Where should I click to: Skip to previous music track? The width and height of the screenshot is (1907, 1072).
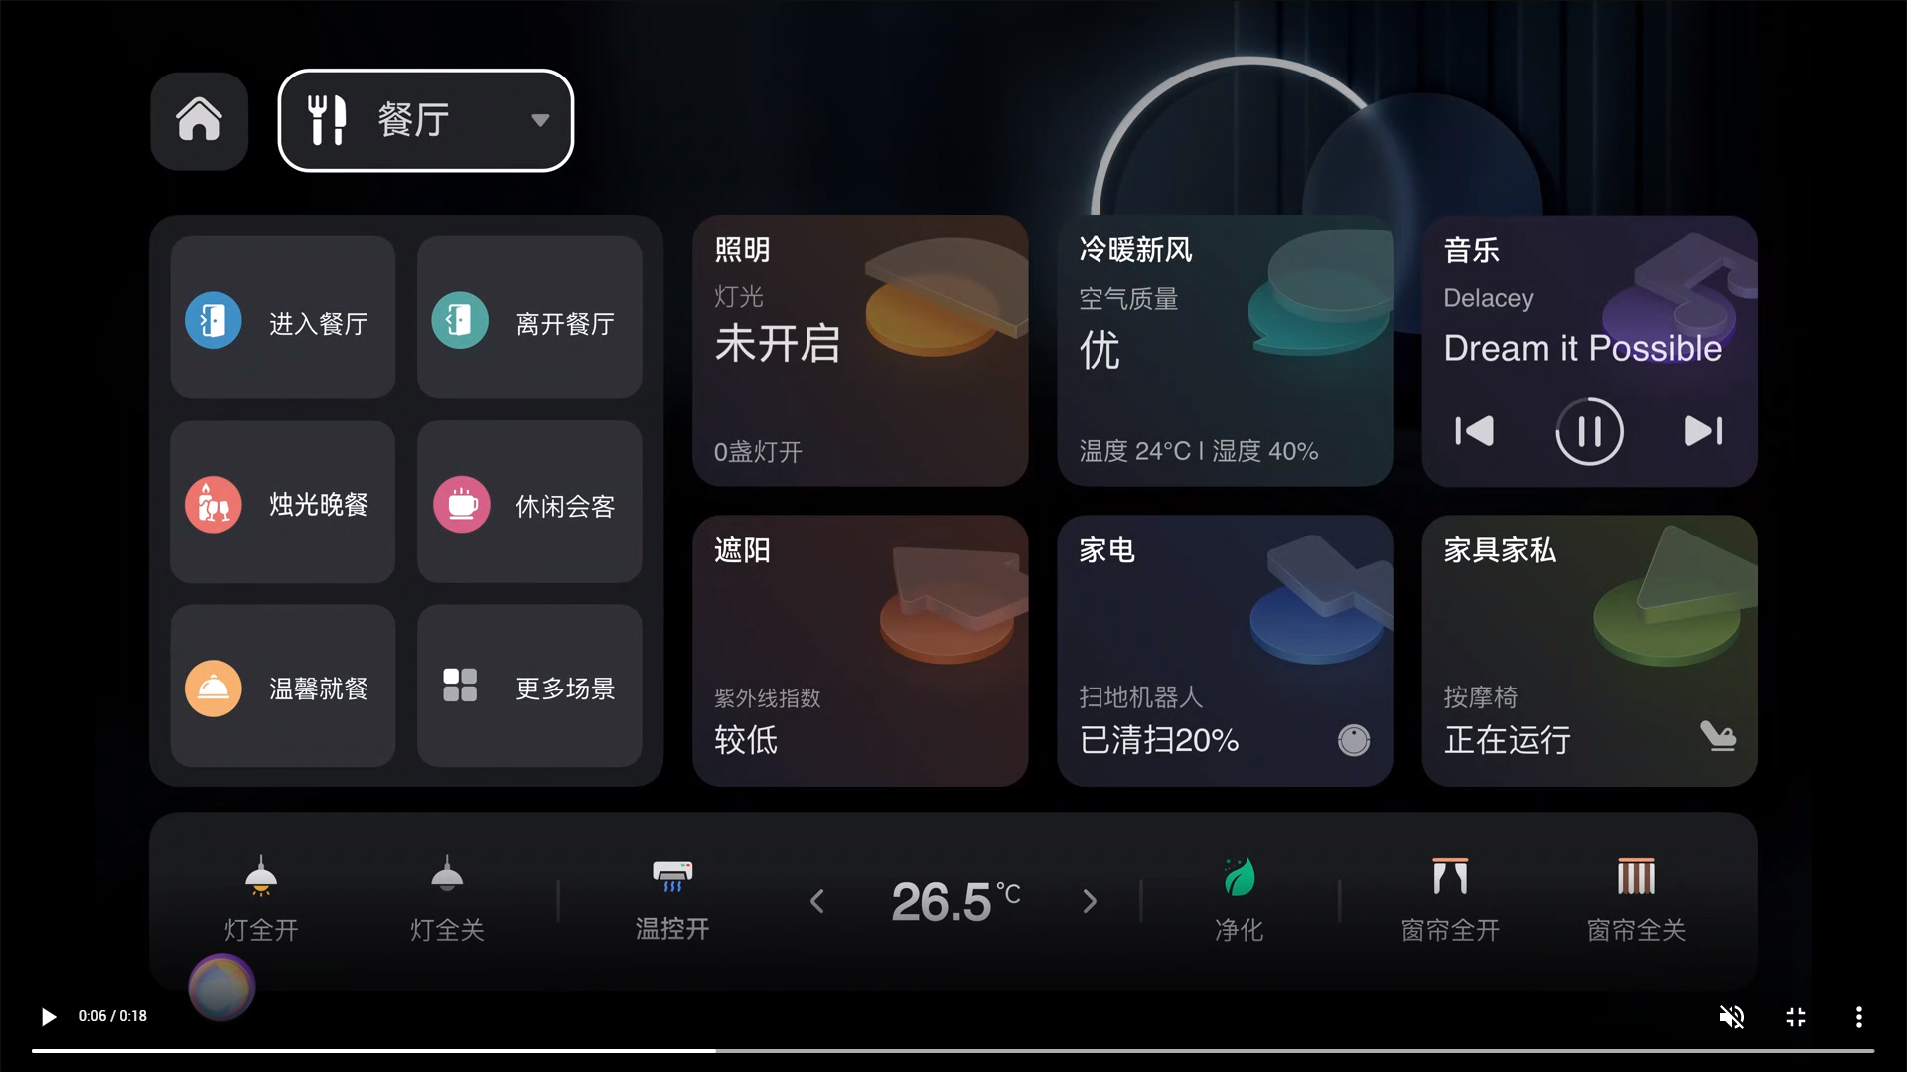click(x=1474, y=431)
